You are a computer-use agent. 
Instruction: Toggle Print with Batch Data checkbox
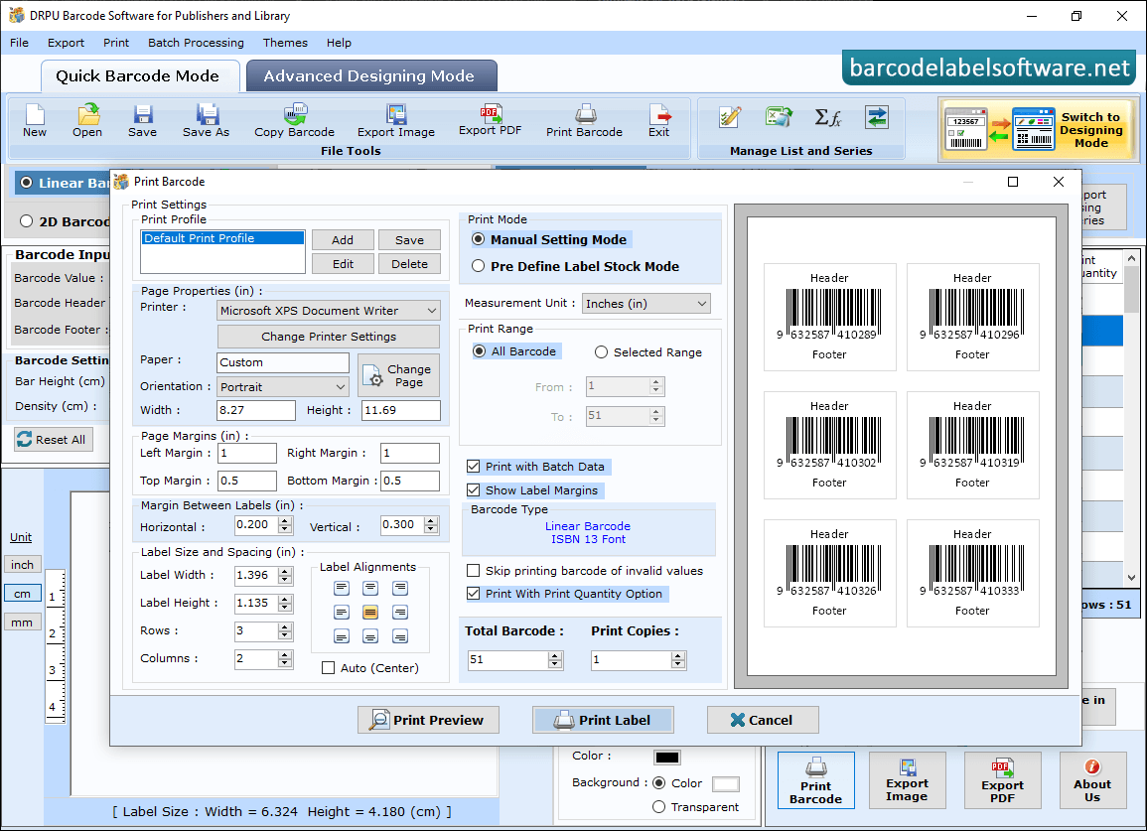point(474,466)
